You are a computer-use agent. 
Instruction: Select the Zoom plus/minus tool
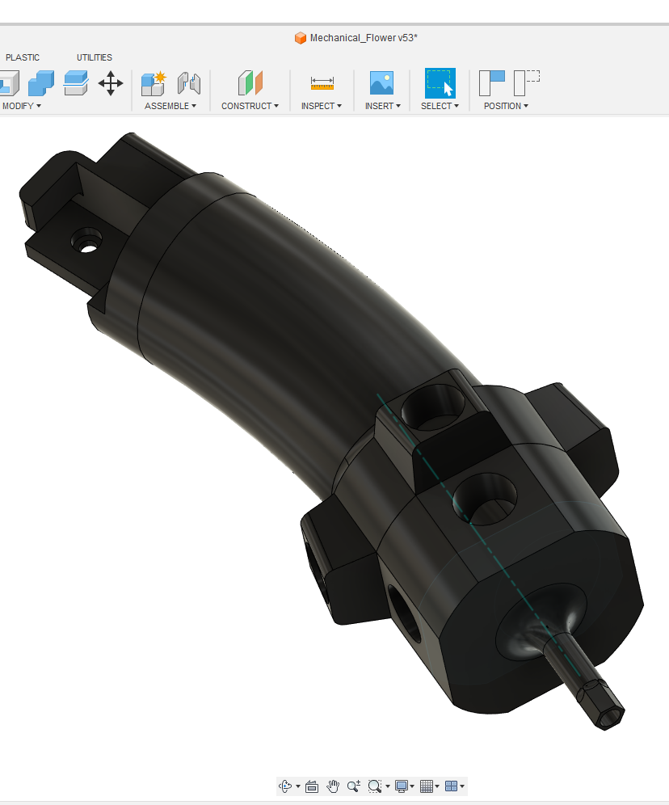pyautogui.click(x=353, y=786)
